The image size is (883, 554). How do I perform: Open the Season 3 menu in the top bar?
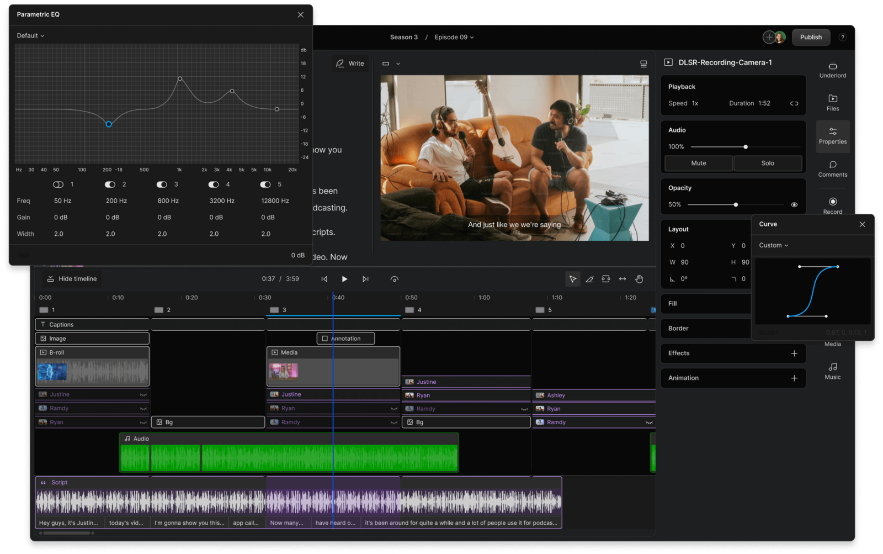click(403, 37)
